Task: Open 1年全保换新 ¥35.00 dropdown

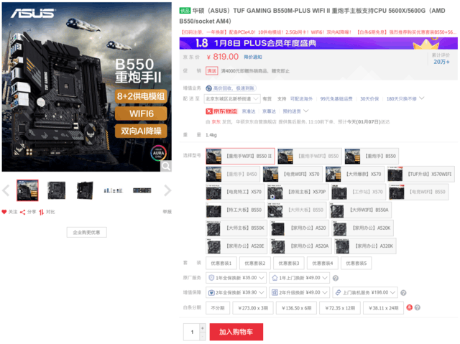Action: [x=236, y=278]
